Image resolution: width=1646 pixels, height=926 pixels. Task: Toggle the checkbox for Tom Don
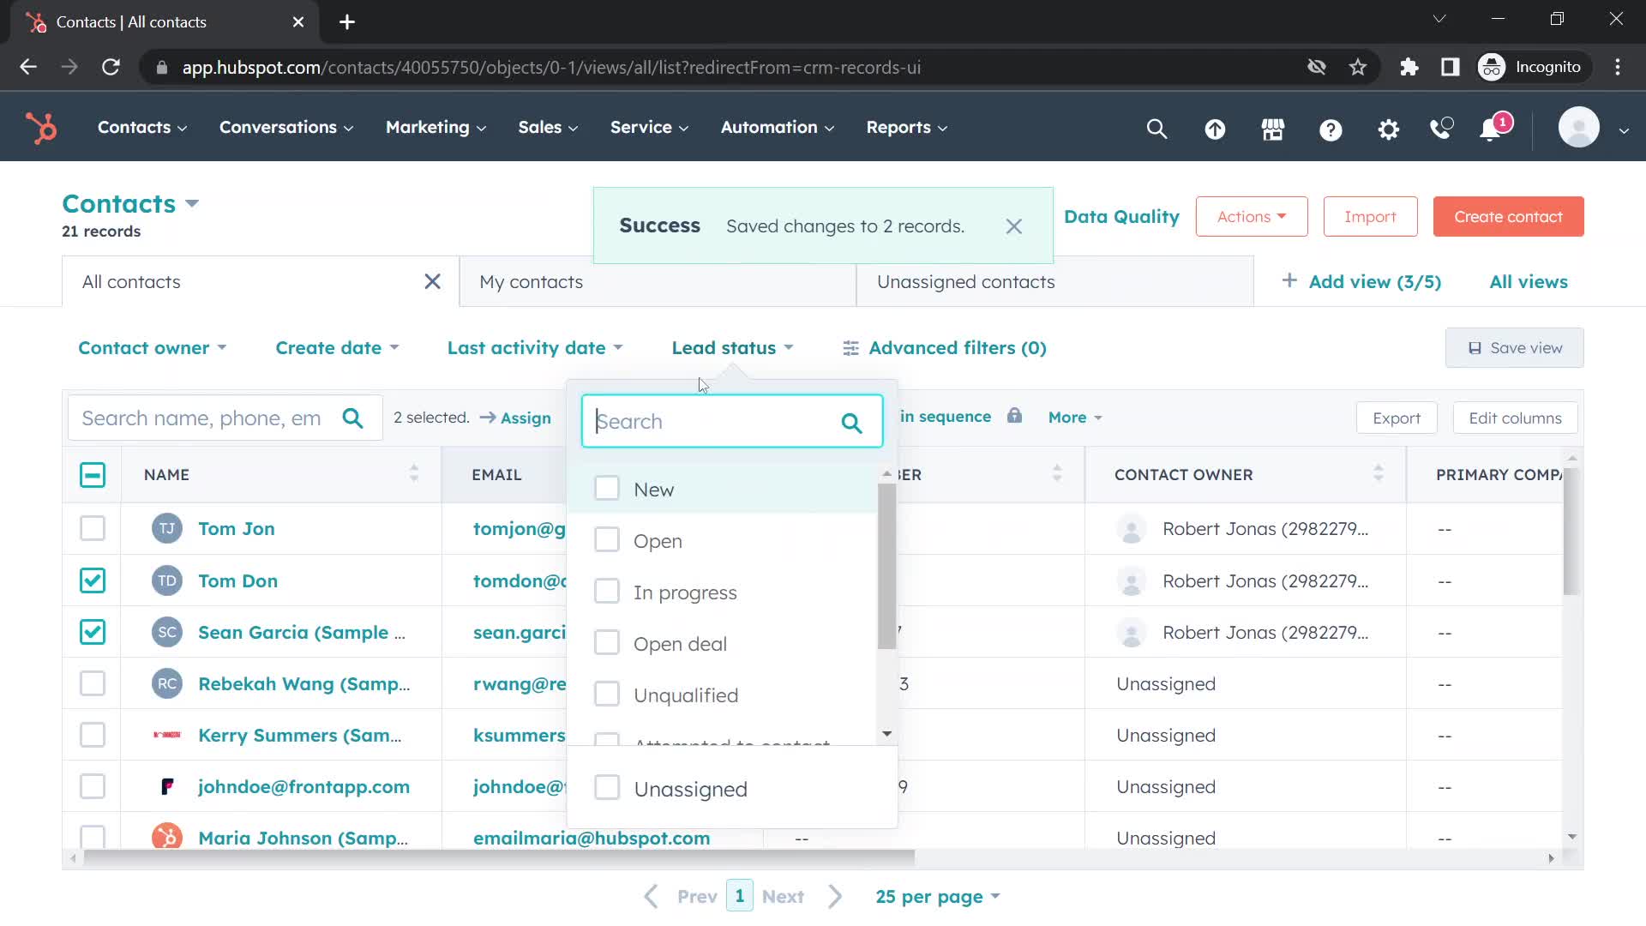tap(93, 580)
